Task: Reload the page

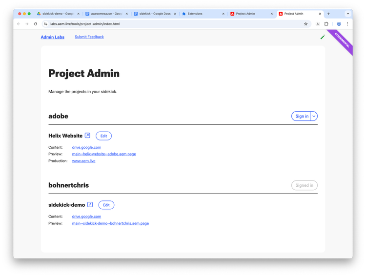Action: pyautogui.click(x=36, y=24)
